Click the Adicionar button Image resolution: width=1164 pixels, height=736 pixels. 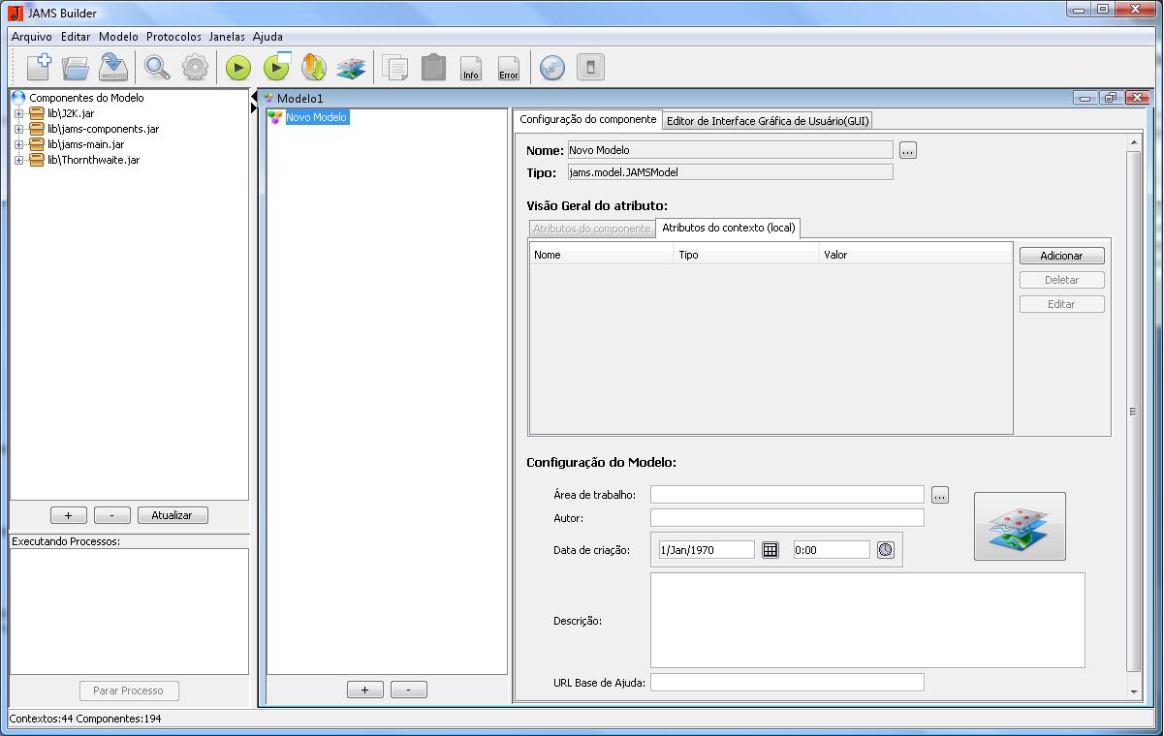(x=1061, y=256)
